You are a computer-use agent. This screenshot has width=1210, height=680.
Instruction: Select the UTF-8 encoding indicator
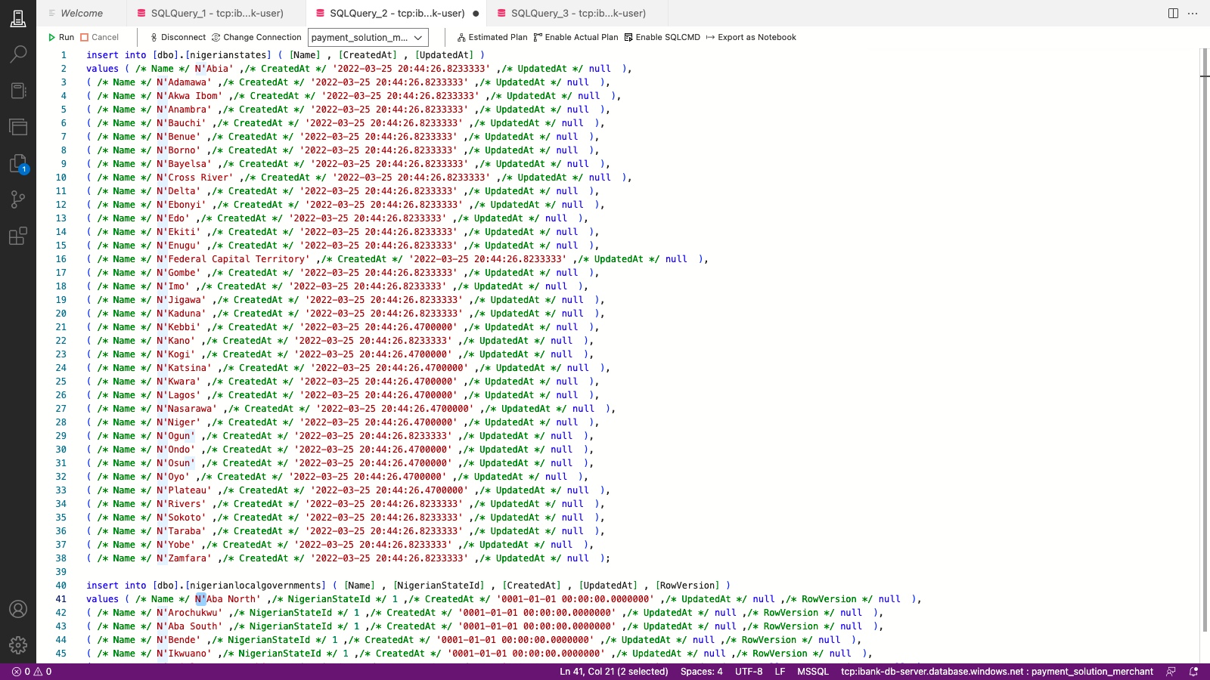[749, 672]
